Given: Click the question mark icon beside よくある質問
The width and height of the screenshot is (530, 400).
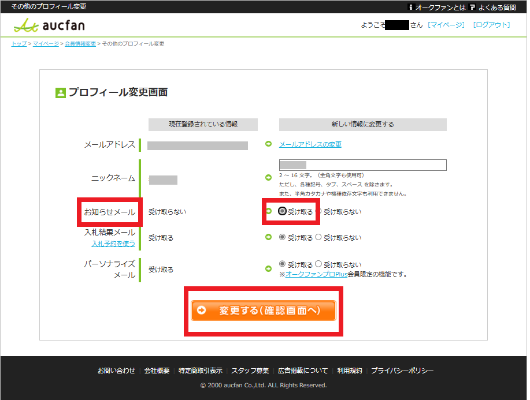Looking at the screenshot, I should coord(472,7).
